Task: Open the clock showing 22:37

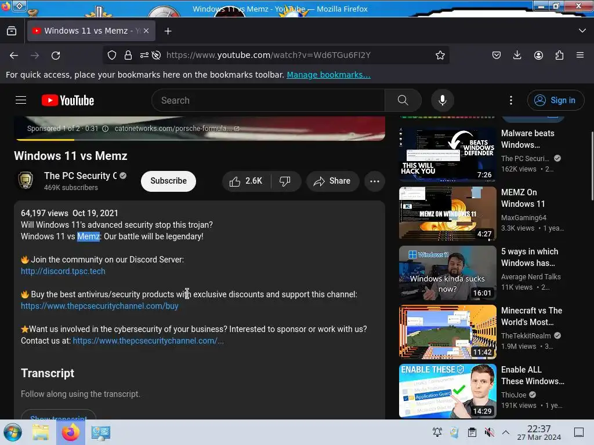Action: pyautogui.click(x=539, y=432)
